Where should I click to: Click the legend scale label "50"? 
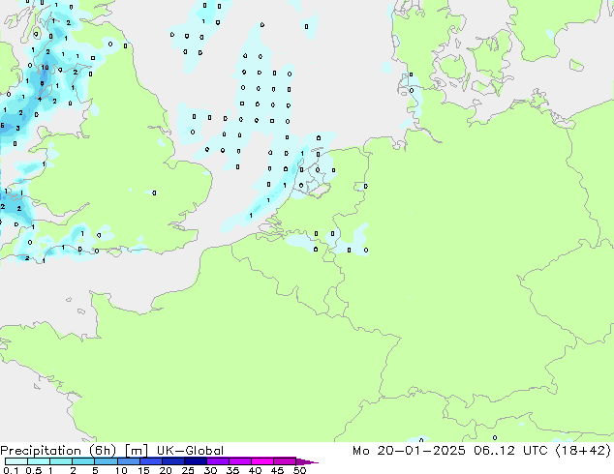point(299,470)
